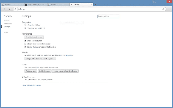Viewport: 173px width, 108px height.
Task: Bookmark this page with the star icon
Action: click(163, 9)
